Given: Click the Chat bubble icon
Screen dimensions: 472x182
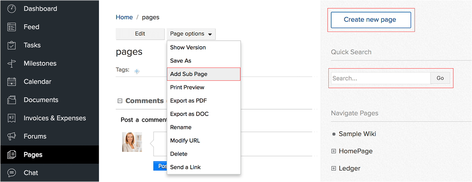Looking at the screenshot, I should (x=12, y=173).
